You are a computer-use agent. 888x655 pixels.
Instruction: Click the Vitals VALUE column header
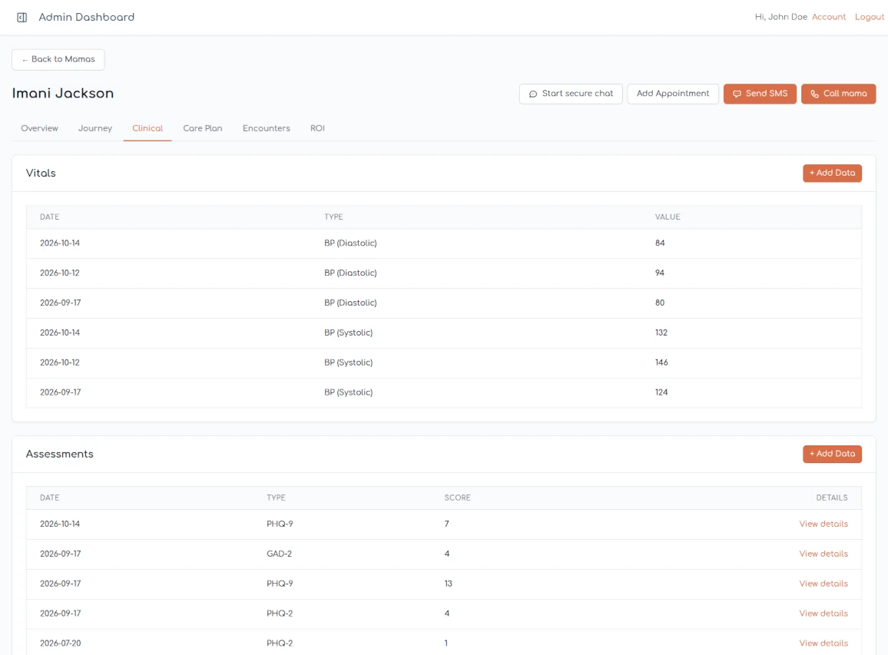click(x=668, y=217)
